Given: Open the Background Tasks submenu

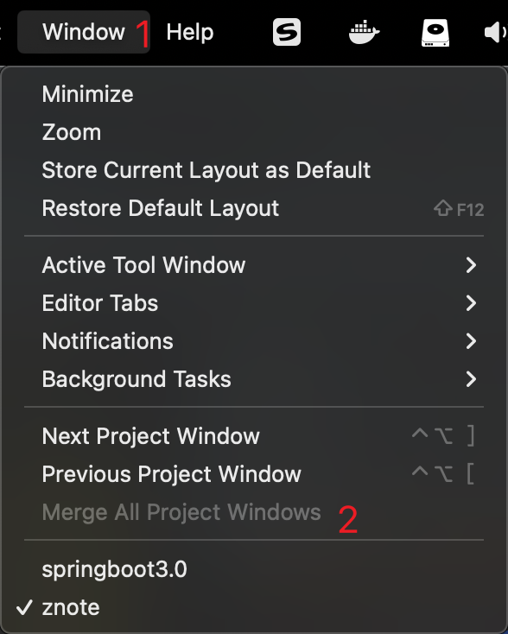Looking at the screenshot, I should [x=254, y=379].
